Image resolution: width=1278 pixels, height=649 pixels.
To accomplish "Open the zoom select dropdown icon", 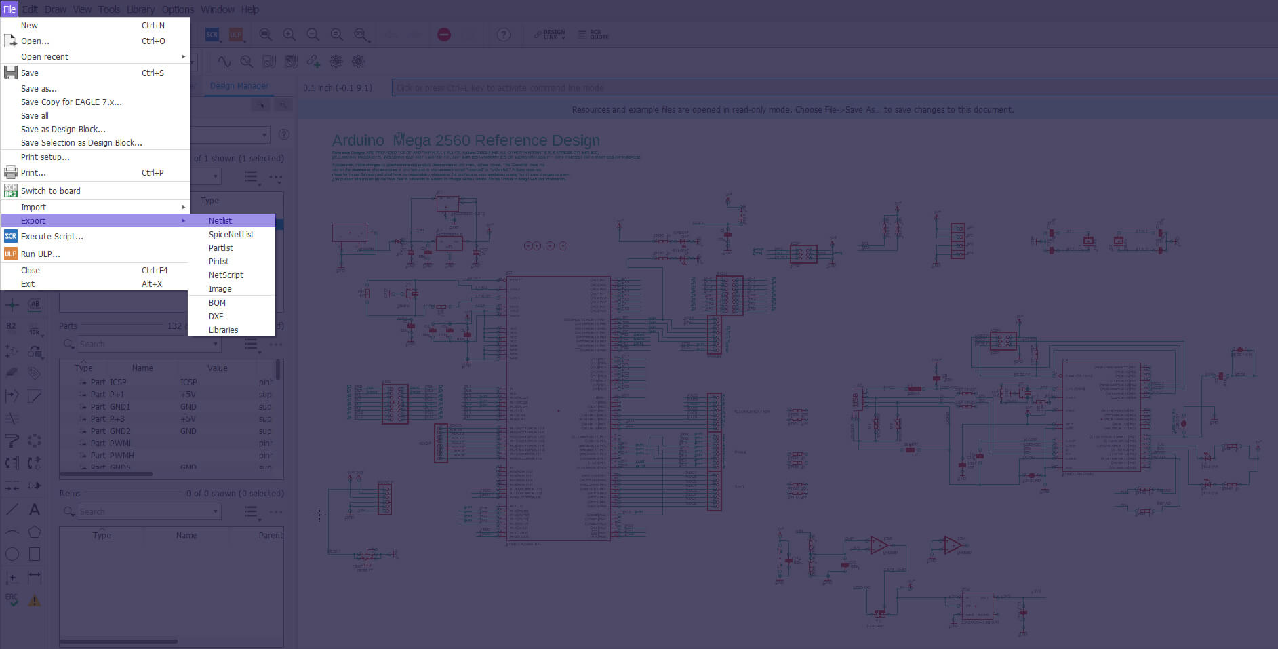I will 362,35.
